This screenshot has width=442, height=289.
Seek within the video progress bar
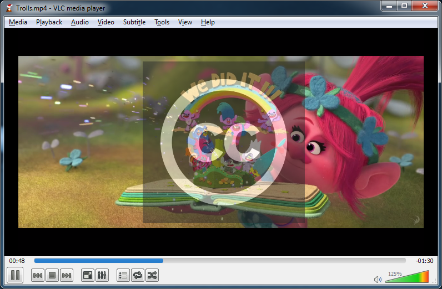[x=220, y=261]
